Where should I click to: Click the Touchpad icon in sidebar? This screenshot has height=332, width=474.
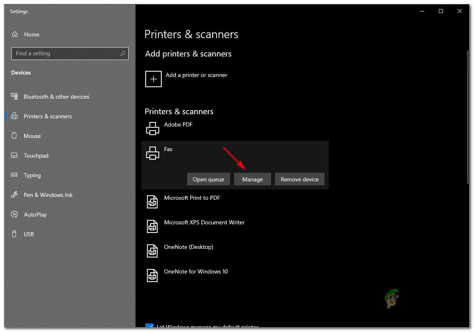coord(14,156)
